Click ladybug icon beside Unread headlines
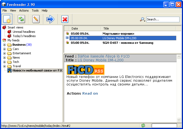This screenshot has width=183, height=129. pyautogui.click(x=9, y=32)
